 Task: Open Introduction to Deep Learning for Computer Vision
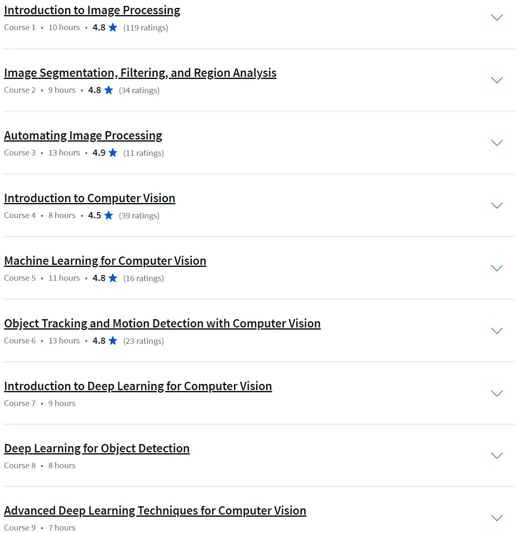[138, 386]
